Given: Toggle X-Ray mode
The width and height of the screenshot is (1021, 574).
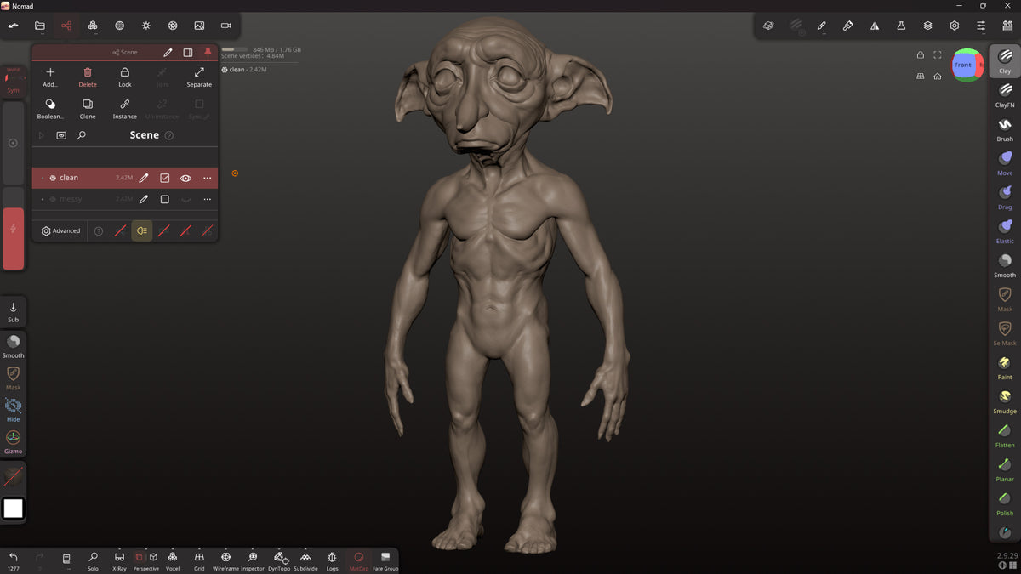Looking at the screenshot, I should pos(119,560).
